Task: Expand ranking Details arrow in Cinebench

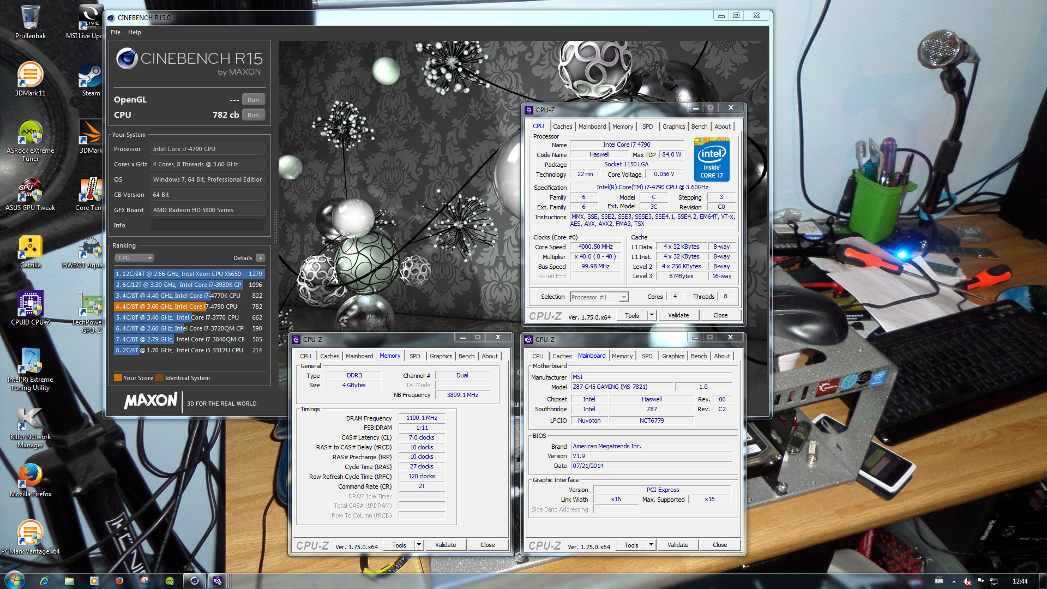Action: [261, 258]
